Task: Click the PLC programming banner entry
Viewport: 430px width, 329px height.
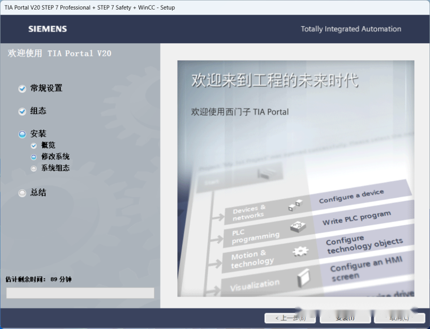Action: tap(256, 236)
